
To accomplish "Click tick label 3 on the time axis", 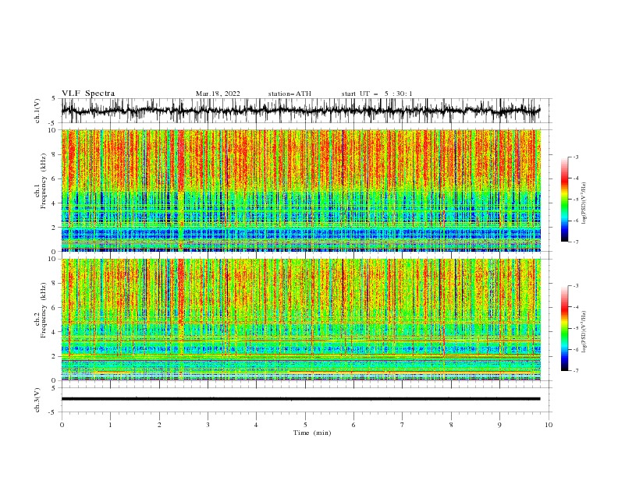I will point(208,425).
